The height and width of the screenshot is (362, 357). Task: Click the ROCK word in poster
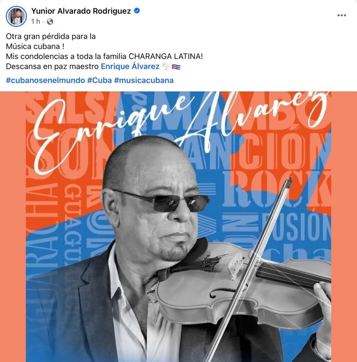pyautogui.click(x=277, y=189)
